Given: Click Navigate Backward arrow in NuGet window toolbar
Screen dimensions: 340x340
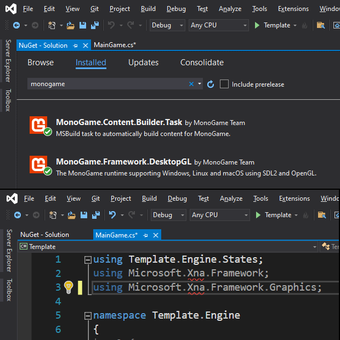Looking at the screenshot, I should click(16, 25).
